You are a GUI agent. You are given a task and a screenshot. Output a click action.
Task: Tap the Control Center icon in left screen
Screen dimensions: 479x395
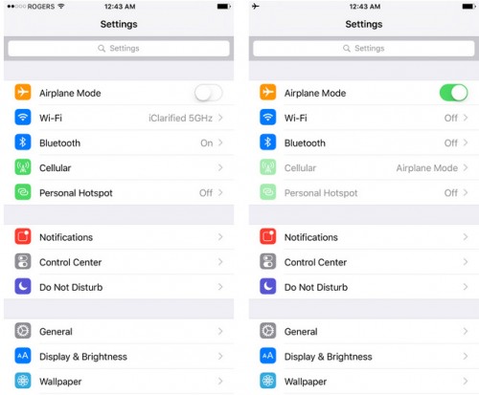pos(23,261)
